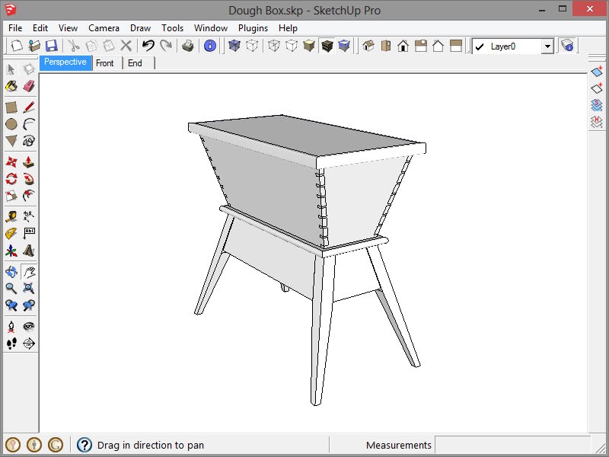Click the Undo arrow icon
Screen dimensions: 609x457
pos(148,46)
